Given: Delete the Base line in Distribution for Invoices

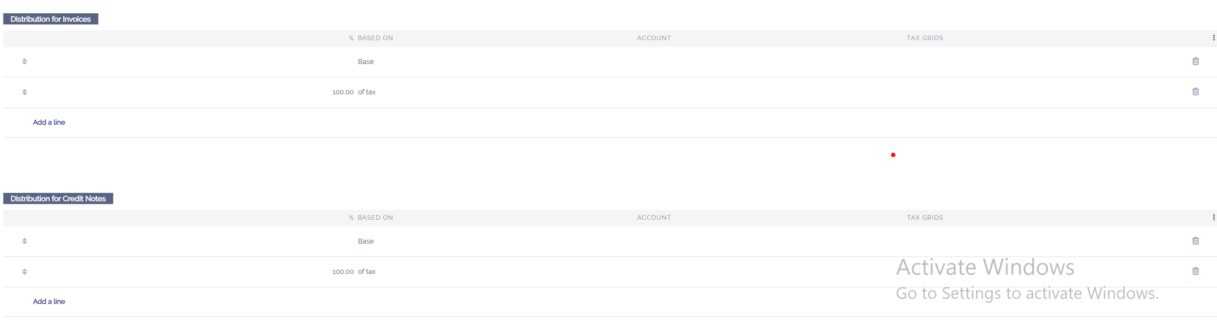Looking at the screenshot, I should (x=1195, y=61).
